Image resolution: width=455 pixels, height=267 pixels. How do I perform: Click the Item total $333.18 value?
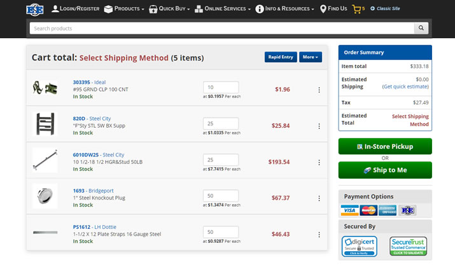click(419, 66)
